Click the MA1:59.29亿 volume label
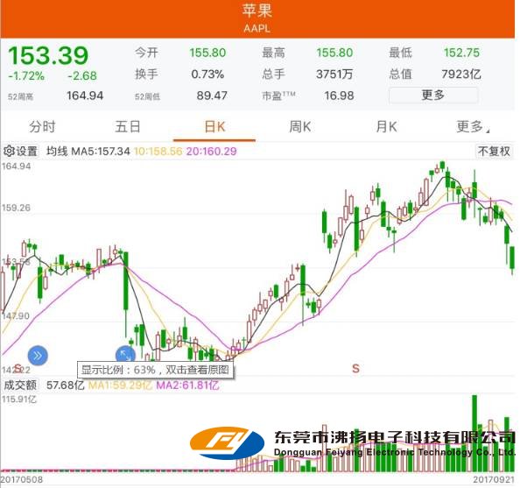Viewport: 520px width, 488px height. pos(120,385)
